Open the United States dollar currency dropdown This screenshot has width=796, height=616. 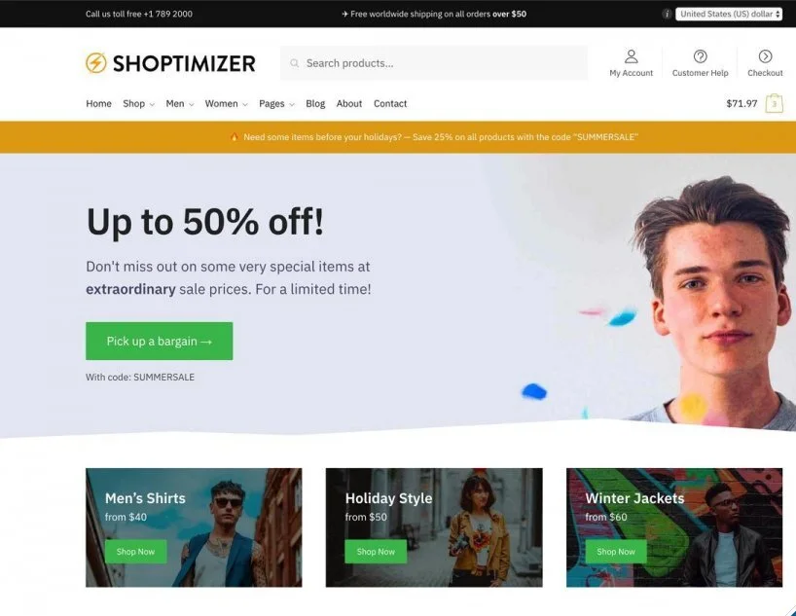tap(729, 14)
